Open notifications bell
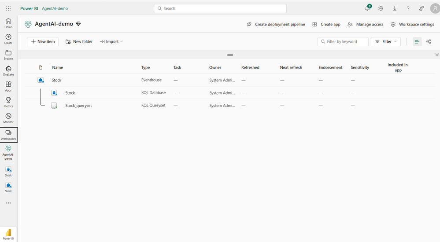Viewport: 440px width, 242px height. coord(367,8)
